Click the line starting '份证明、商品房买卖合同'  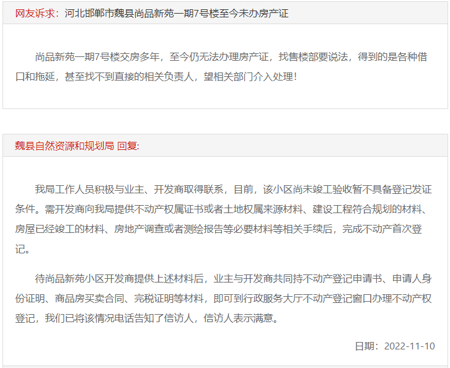tap(223, 298)
